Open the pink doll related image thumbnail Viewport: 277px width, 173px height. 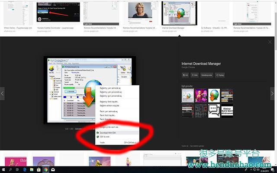click(201, 96)
